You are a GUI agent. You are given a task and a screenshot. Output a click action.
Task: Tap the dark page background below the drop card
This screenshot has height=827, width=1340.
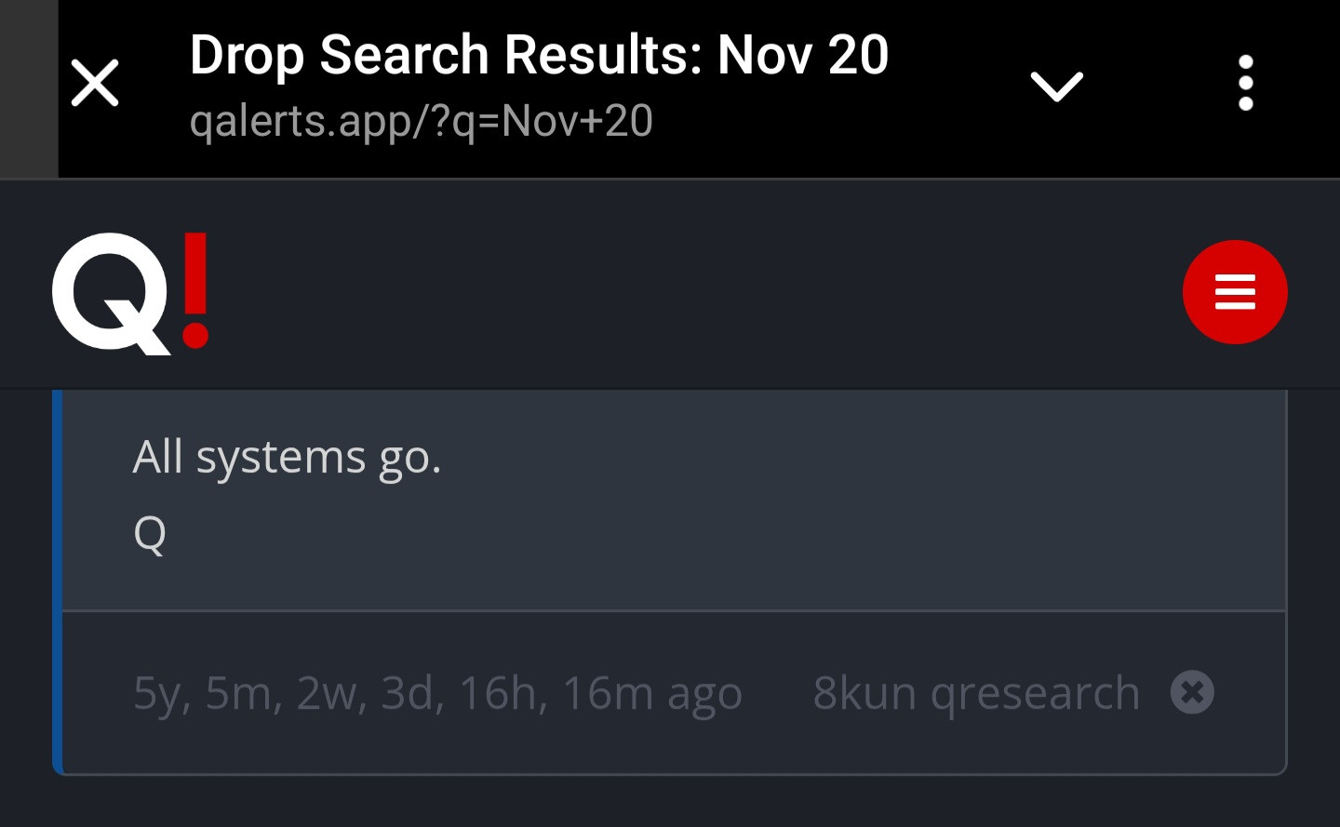coord(670,802)
